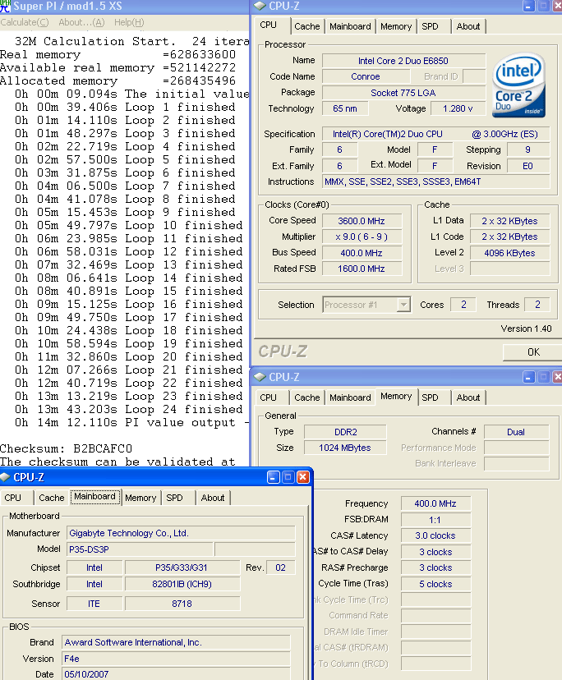This screenshot has width=562, height=680.
Task: Select Cache tab in the Mainboard CPU-Z window
Action: click(51, 498)
